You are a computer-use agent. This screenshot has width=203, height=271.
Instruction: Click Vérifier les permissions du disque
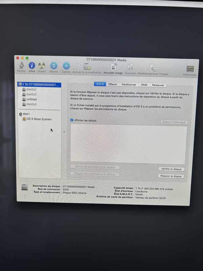95,167
